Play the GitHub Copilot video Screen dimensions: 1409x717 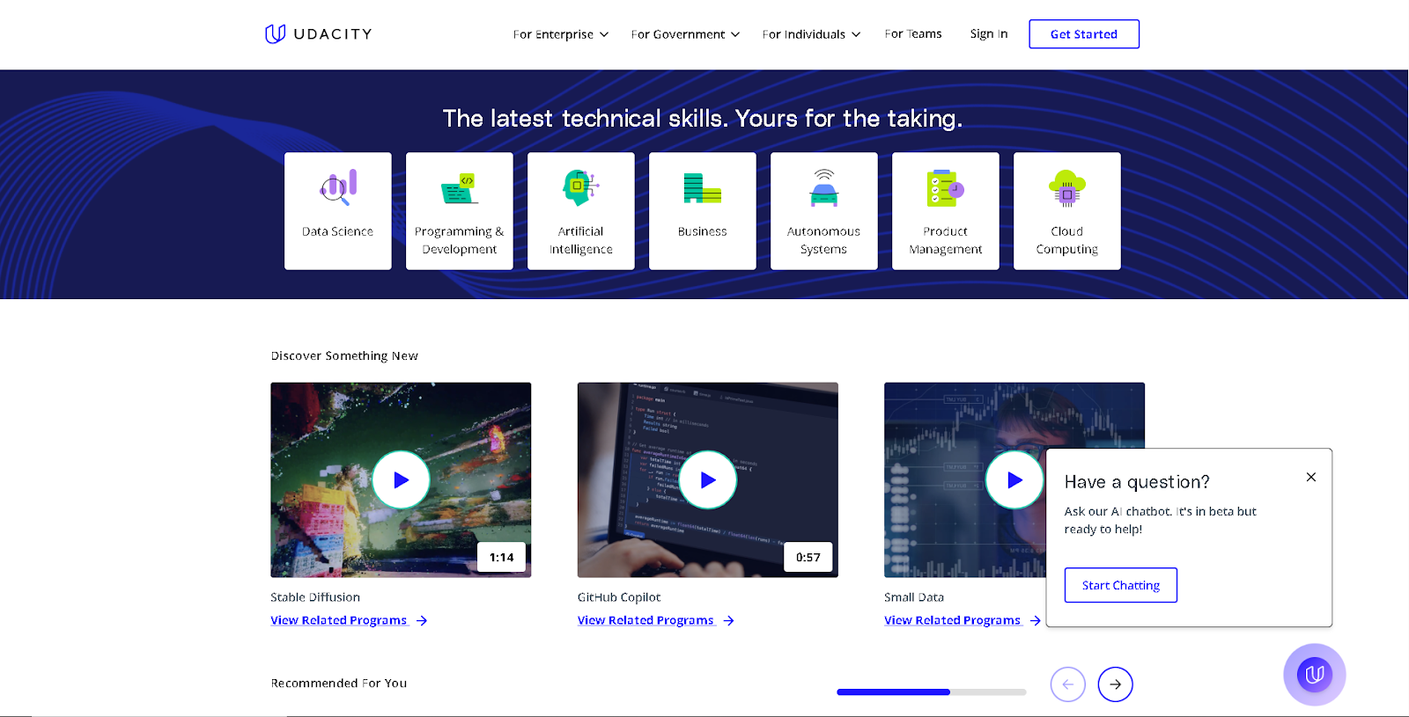(707, 479)
